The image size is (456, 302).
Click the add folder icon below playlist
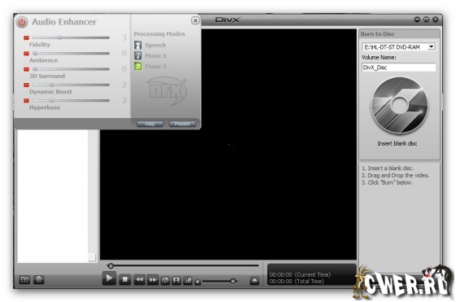tap(24, 280)
